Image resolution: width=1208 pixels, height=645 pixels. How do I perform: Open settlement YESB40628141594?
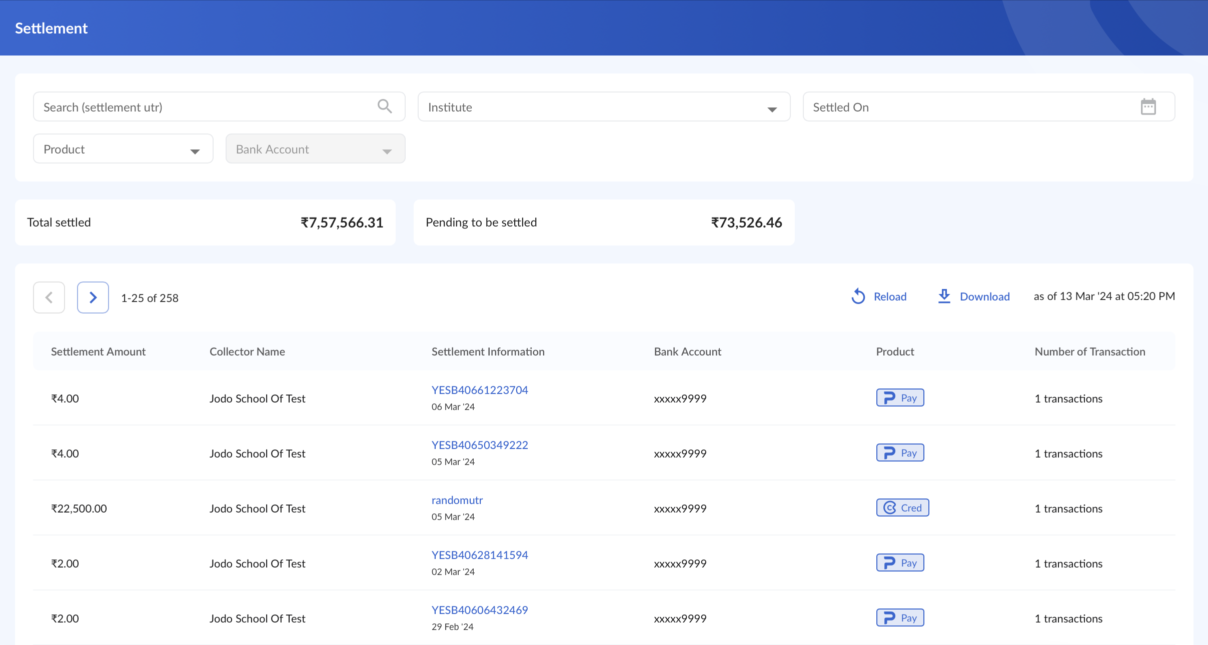[x=480, y=555]
